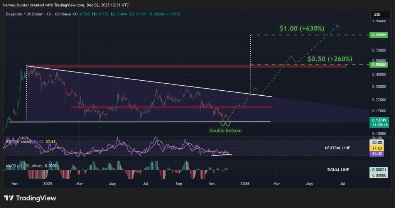This screenshot has width=395, height=208.
Task: Open the USD currency selector
Action: point(376,15)
